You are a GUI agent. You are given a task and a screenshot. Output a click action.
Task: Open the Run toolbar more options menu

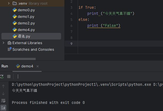coord(18,76)
